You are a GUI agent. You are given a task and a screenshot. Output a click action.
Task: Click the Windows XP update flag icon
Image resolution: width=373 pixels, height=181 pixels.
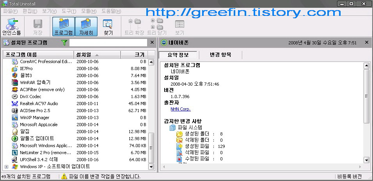pyautogui.click(x=15, y=167)
